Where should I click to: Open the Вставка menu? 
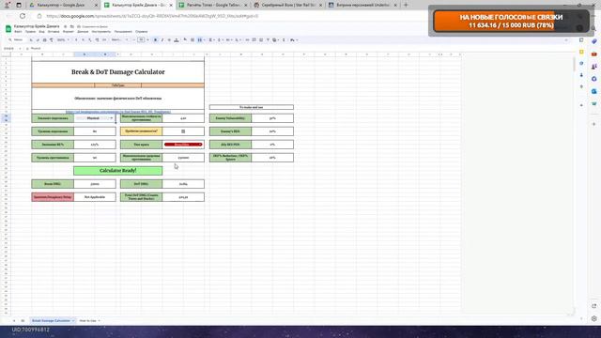54,31
